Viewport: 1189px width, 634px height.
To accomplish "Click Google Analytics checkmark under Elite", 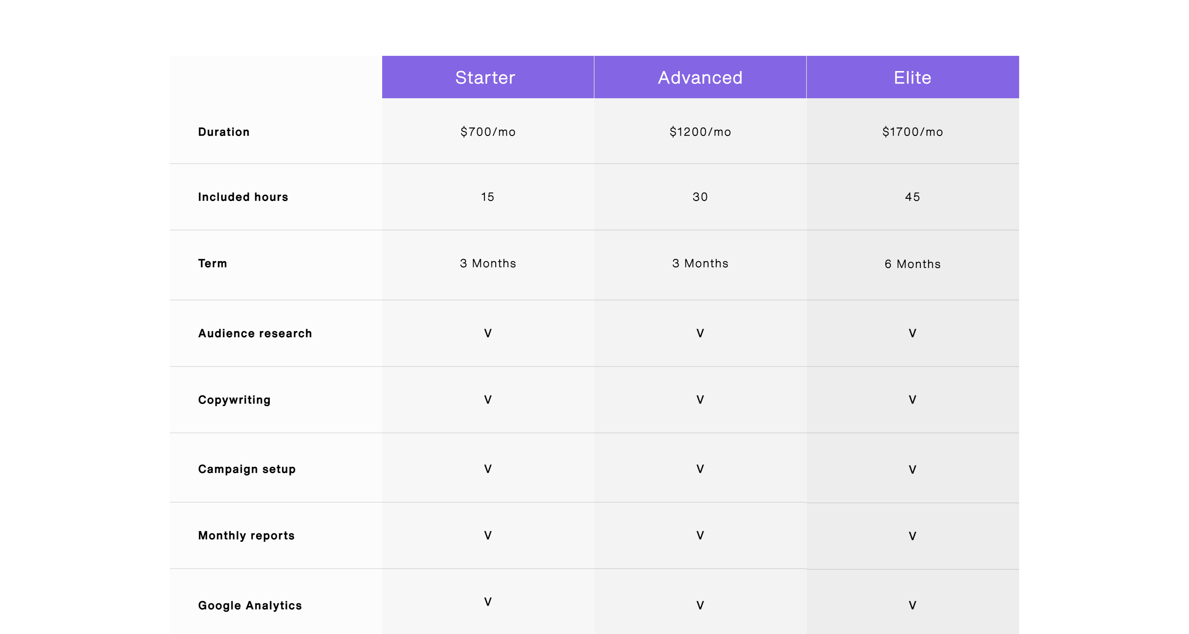I will coord(912,605).
